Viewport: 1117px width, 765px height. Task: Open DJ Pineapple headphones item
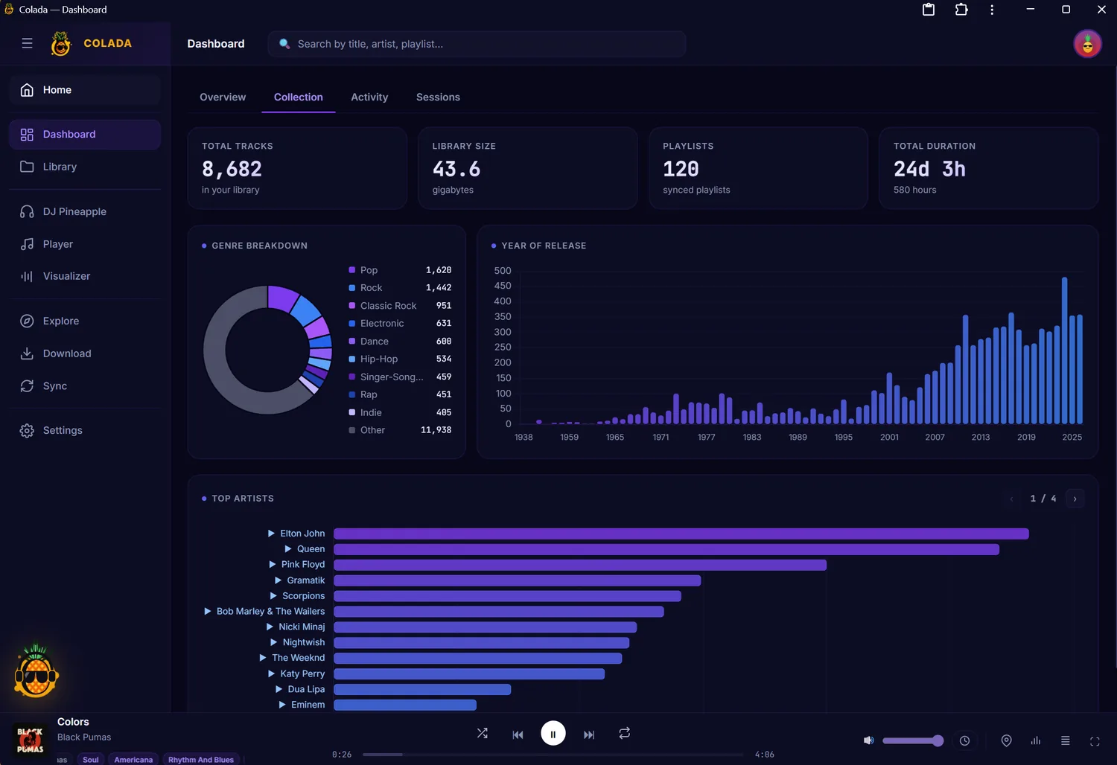(x=85, y=211)
